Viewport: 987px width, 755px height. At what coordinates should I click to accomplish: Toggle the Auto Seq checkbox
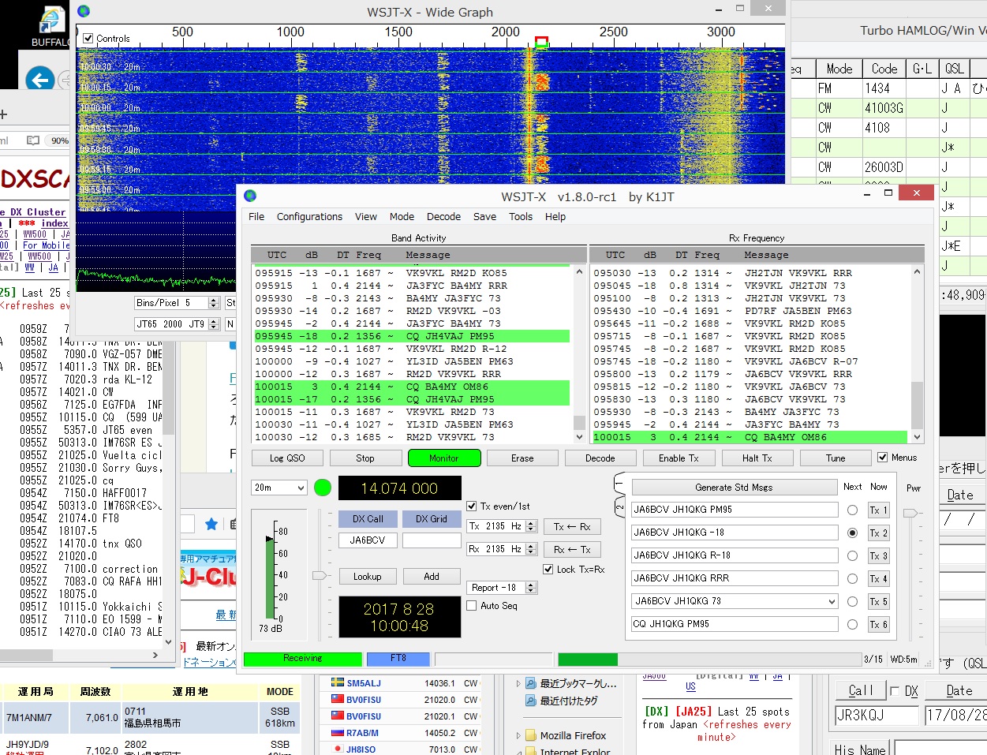pos(472,606)
